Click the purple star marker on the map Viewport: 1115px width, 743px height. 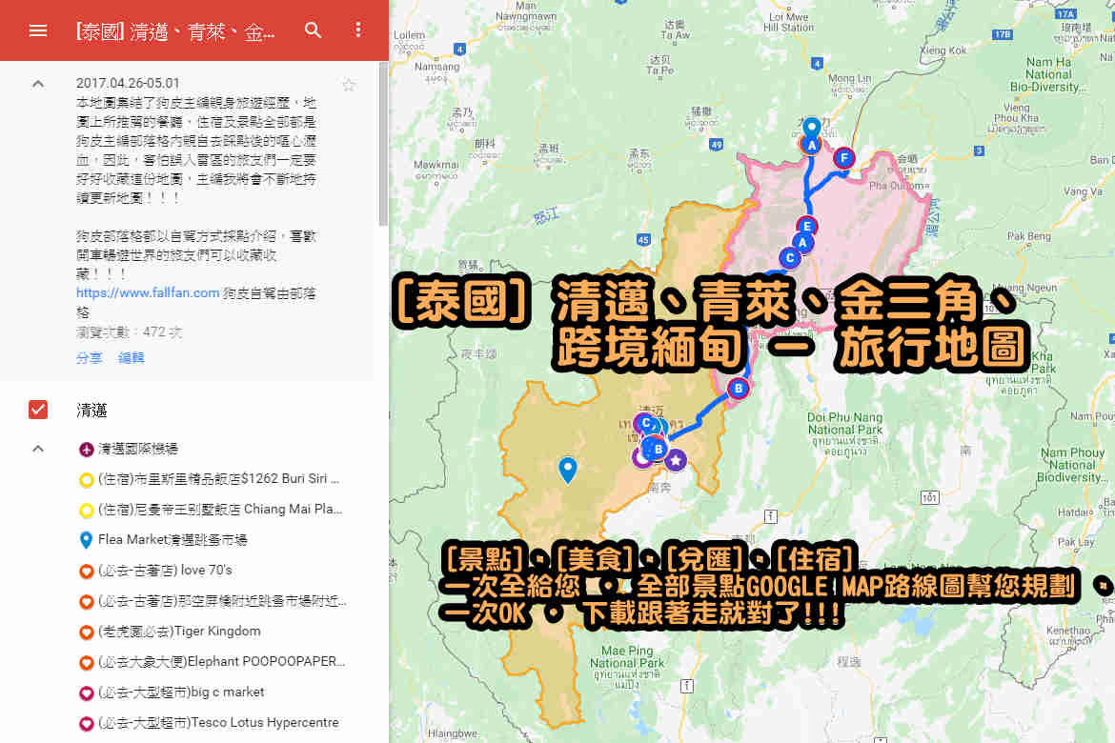676,461
